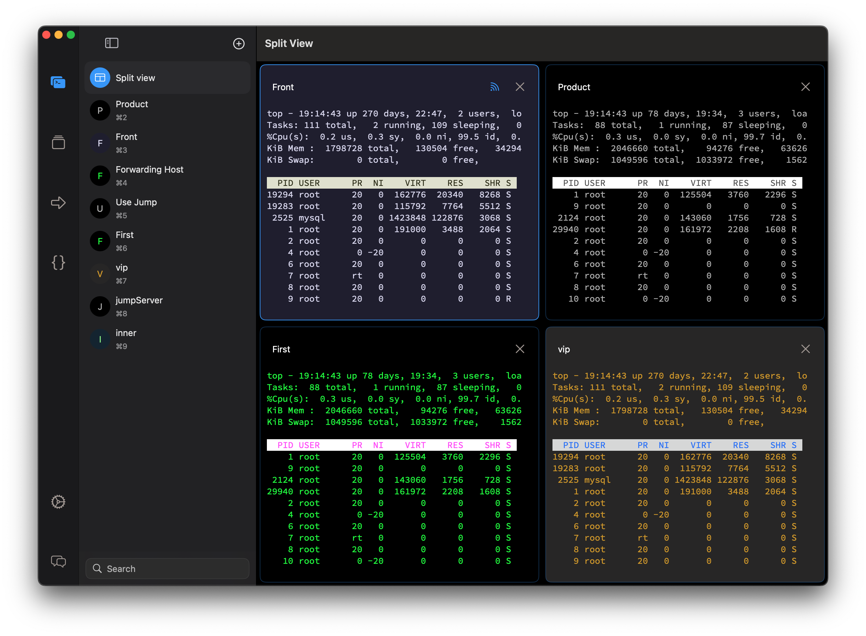This screenshot has height=636, width=866.
Task: Click the Search input field
Action: coord(167,568)
